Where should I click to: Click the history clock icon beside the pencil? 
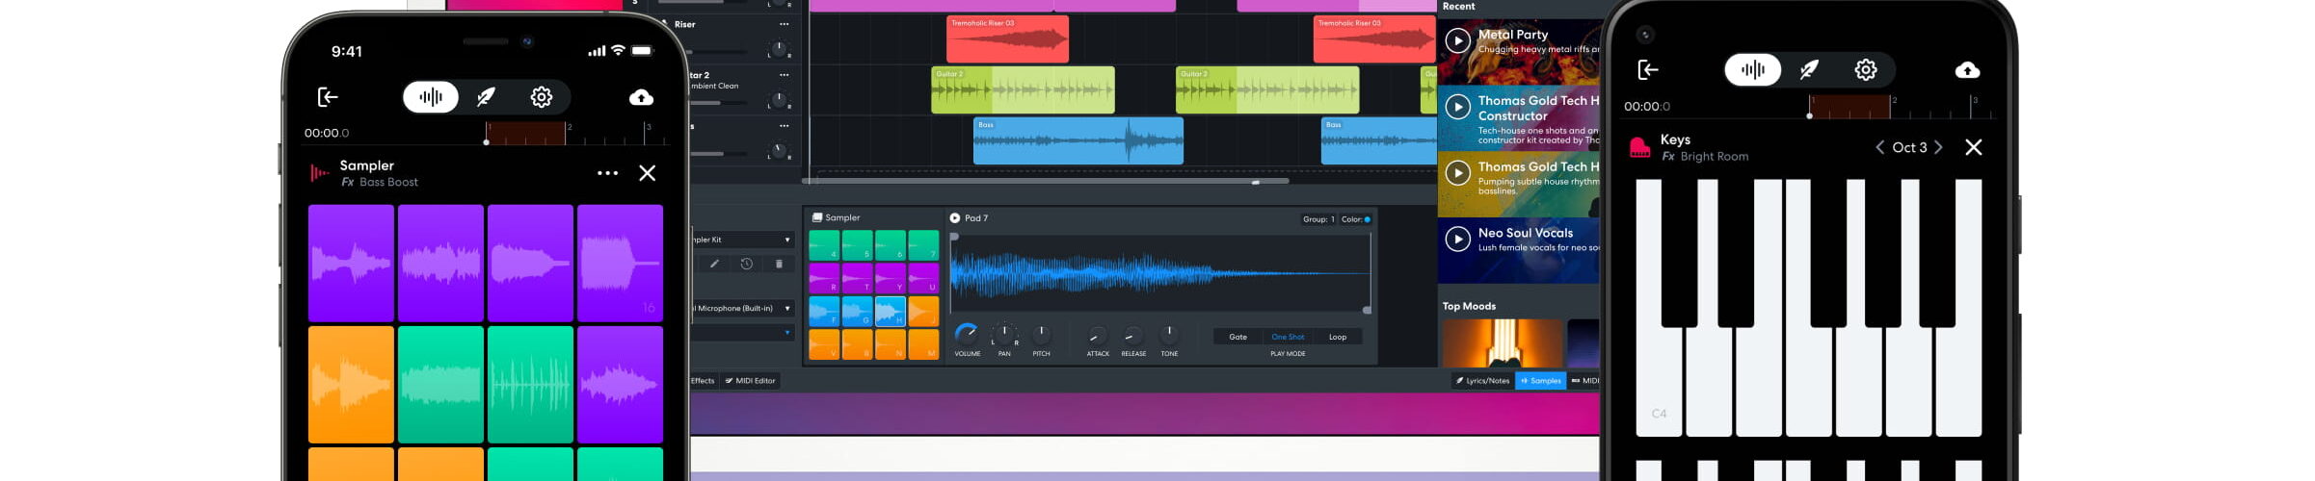point(746,264)
